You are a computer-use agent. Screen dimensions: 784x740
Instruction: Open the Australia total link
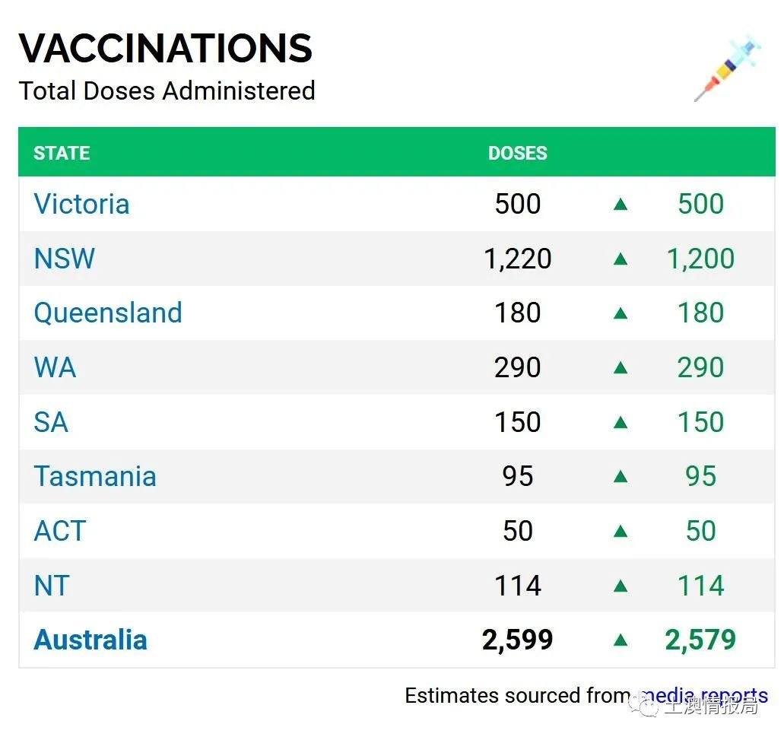tap(90, 640)
